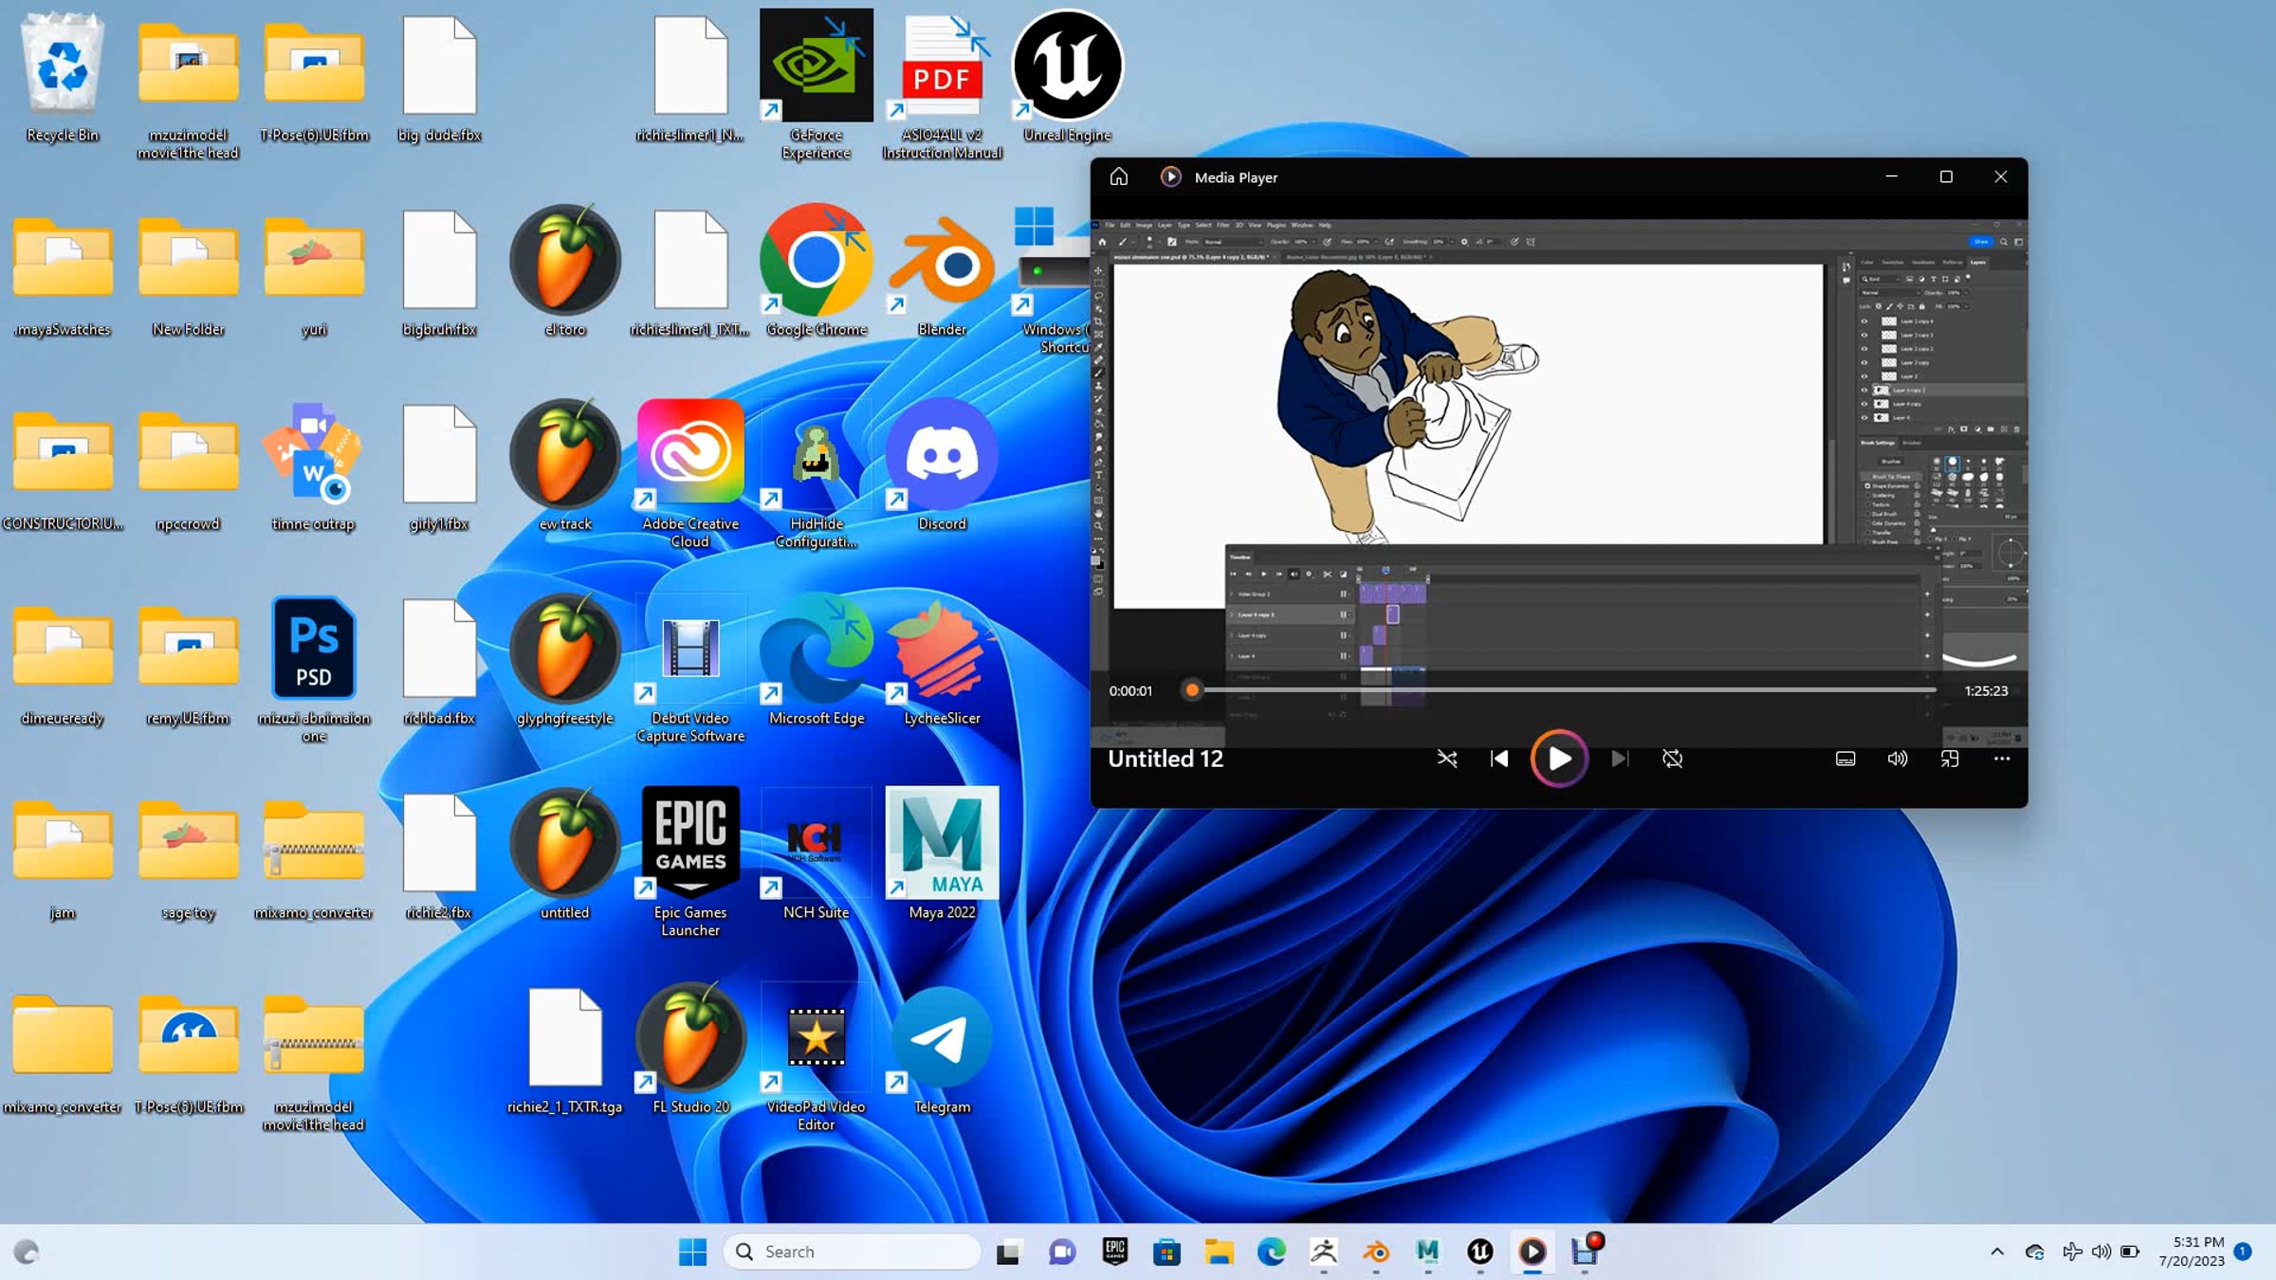2276x1280 pixels.
Task: Open File Explorer from the taskbar
Action: point(1219,1252)
